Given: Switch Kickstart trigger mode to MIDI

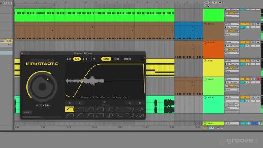Looking at the screenshot, I should point(116,59).
